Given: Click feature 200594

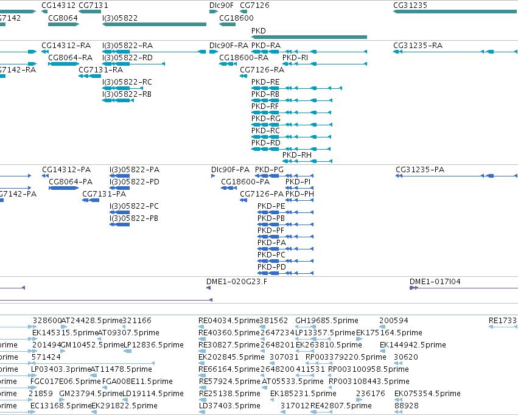Looking at the screenshot, I should click(x=393, y=321).
